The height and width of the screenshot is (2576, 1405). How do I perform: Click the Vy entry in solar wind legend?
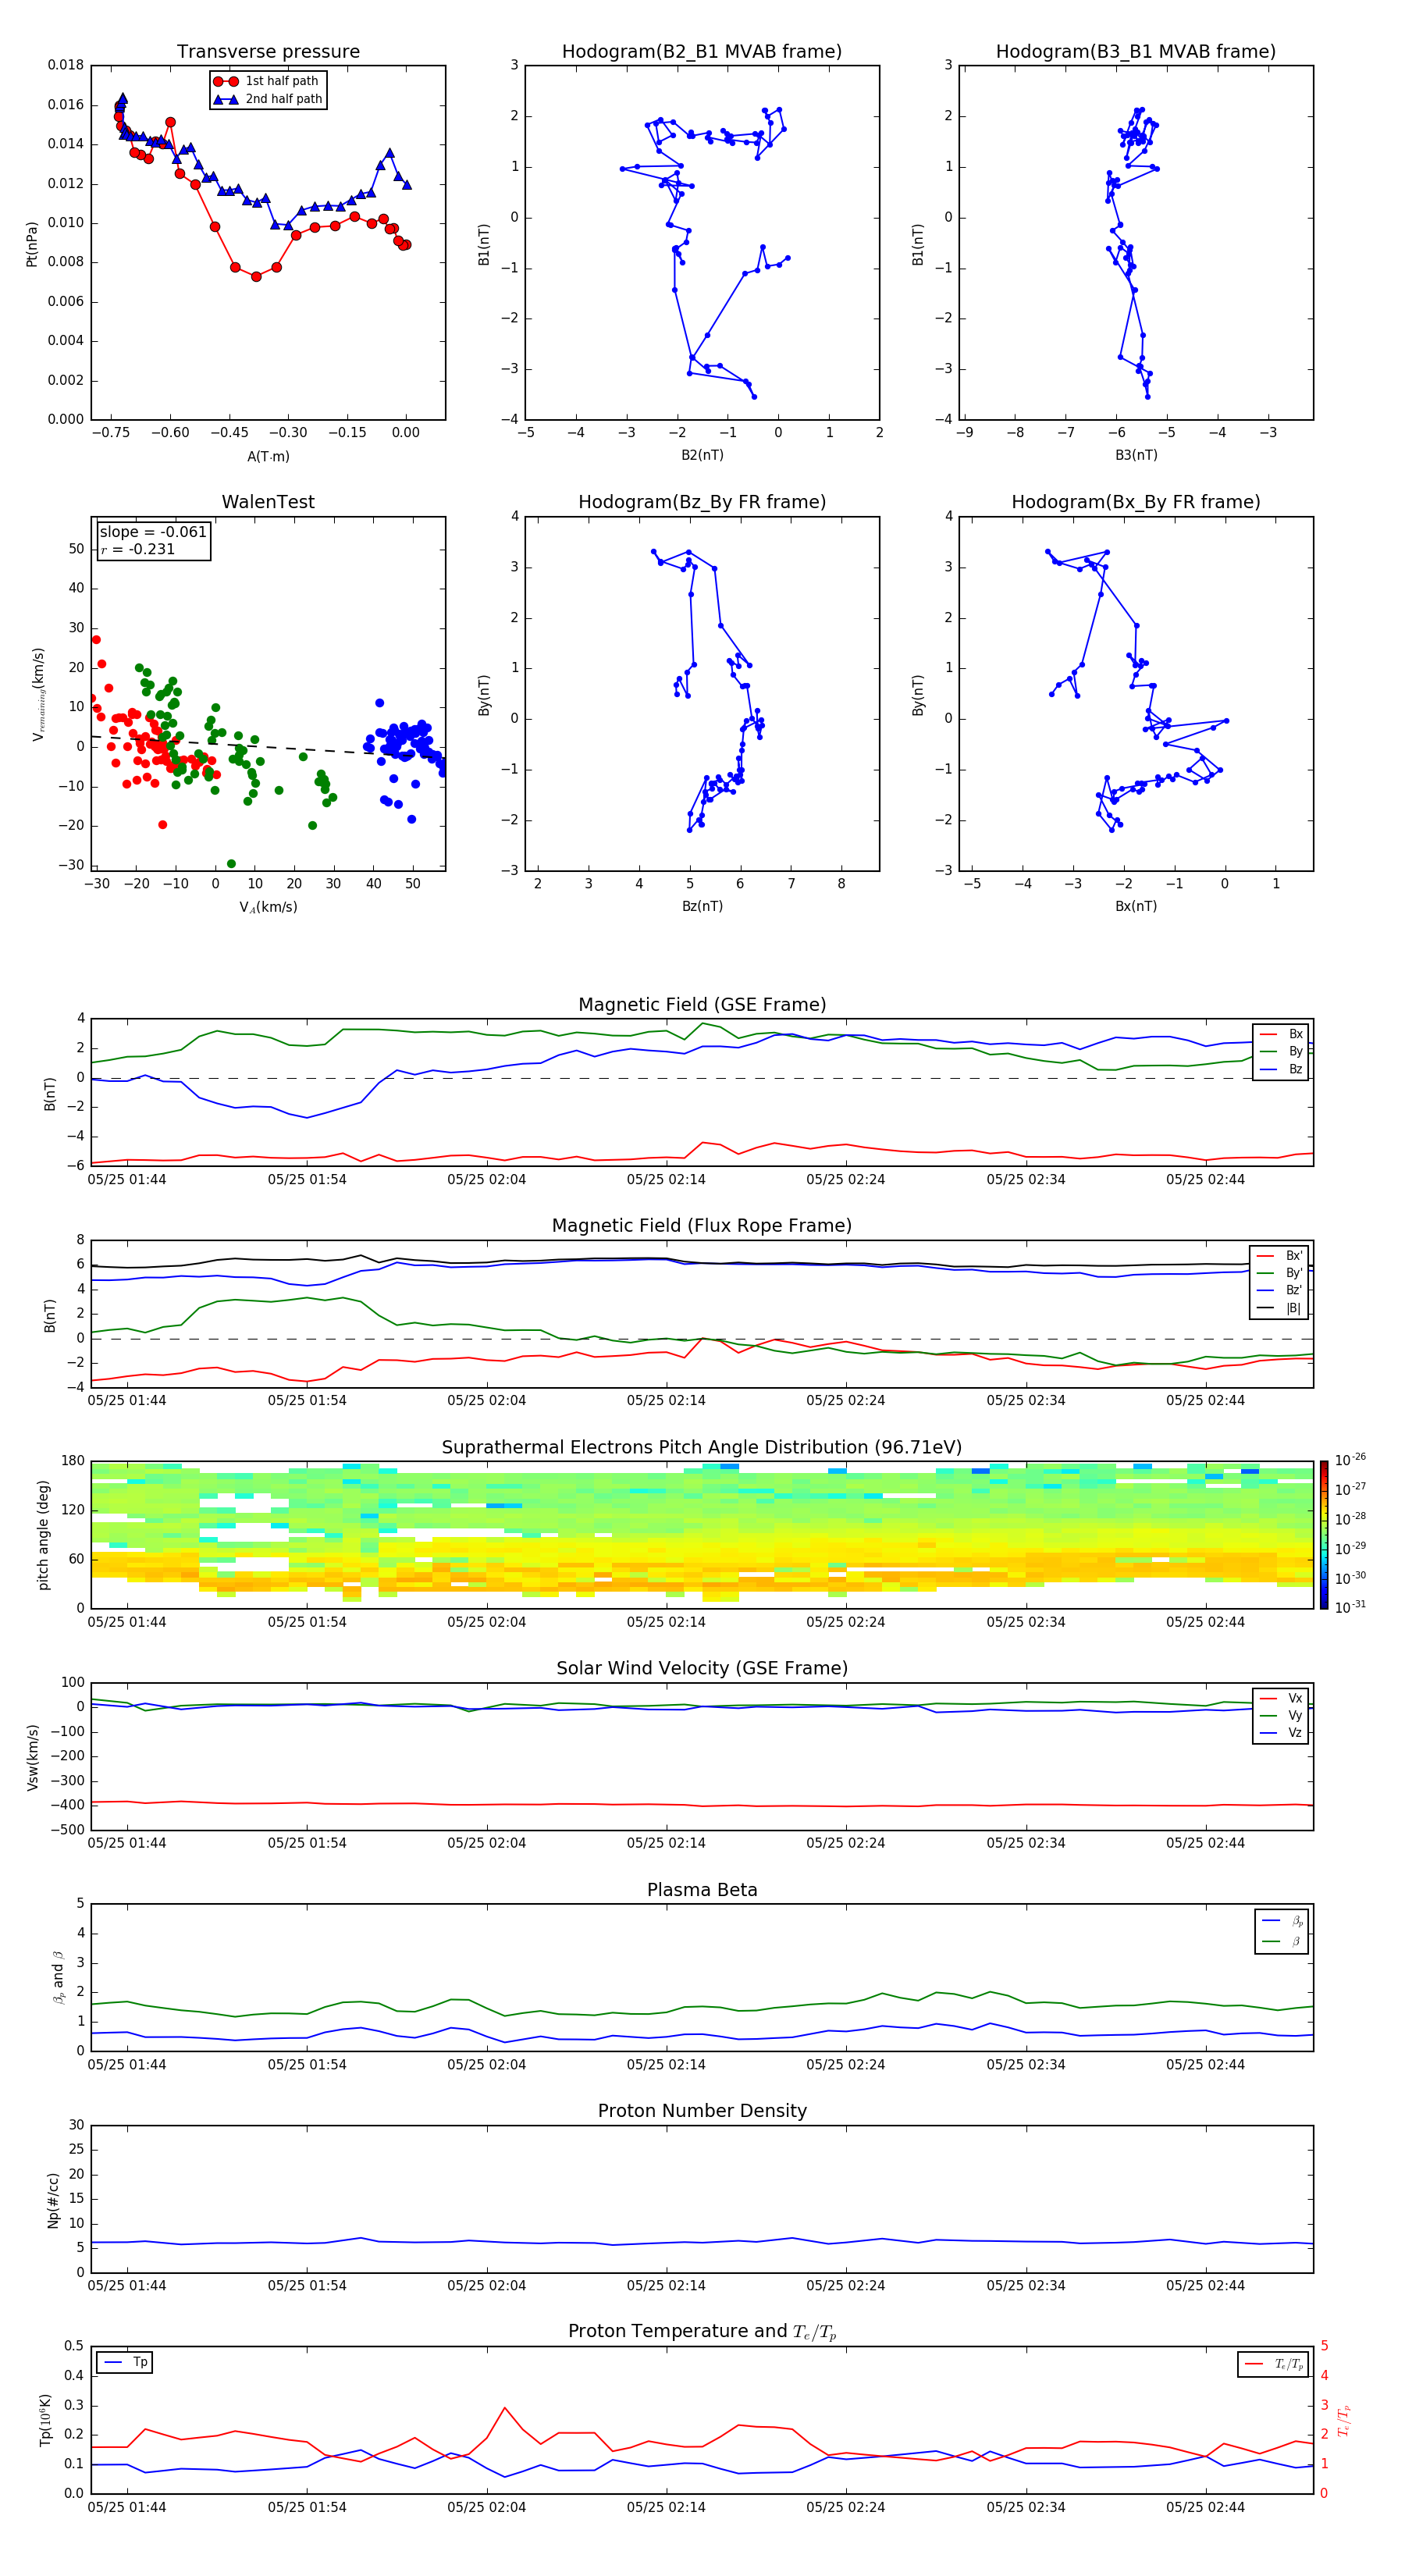click(1281, 1715)
